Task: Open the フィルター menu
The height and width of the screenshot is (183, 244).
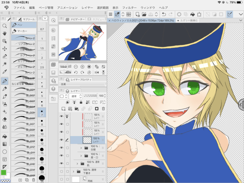Action: pos(129,8)
